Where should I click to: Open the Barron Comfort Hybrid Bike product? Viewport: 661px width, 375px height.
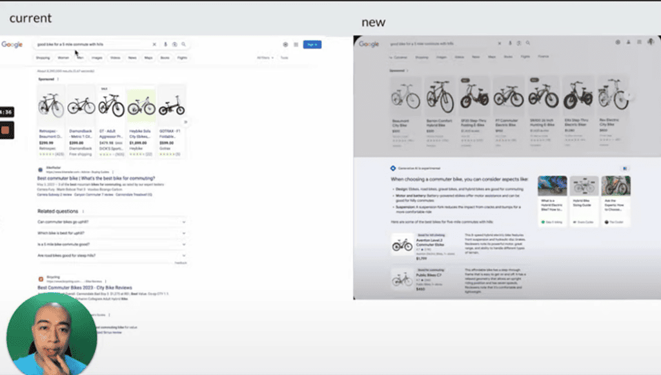440,112
